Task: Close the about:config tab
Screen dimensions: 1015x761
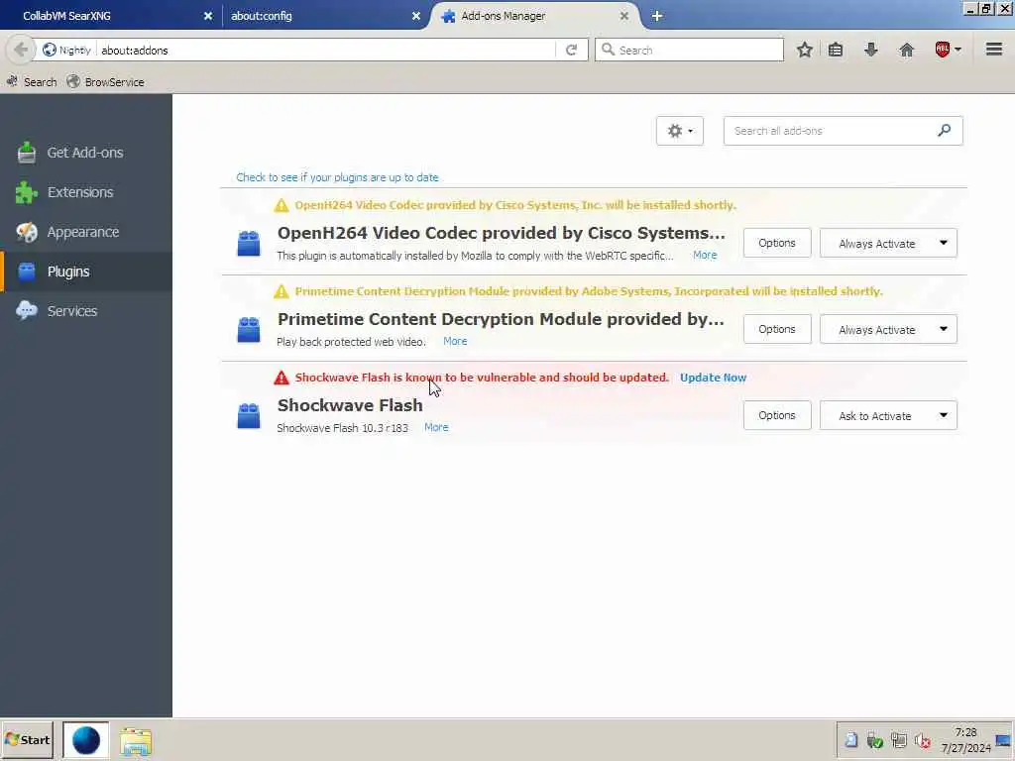Action: tap(416, 16)
